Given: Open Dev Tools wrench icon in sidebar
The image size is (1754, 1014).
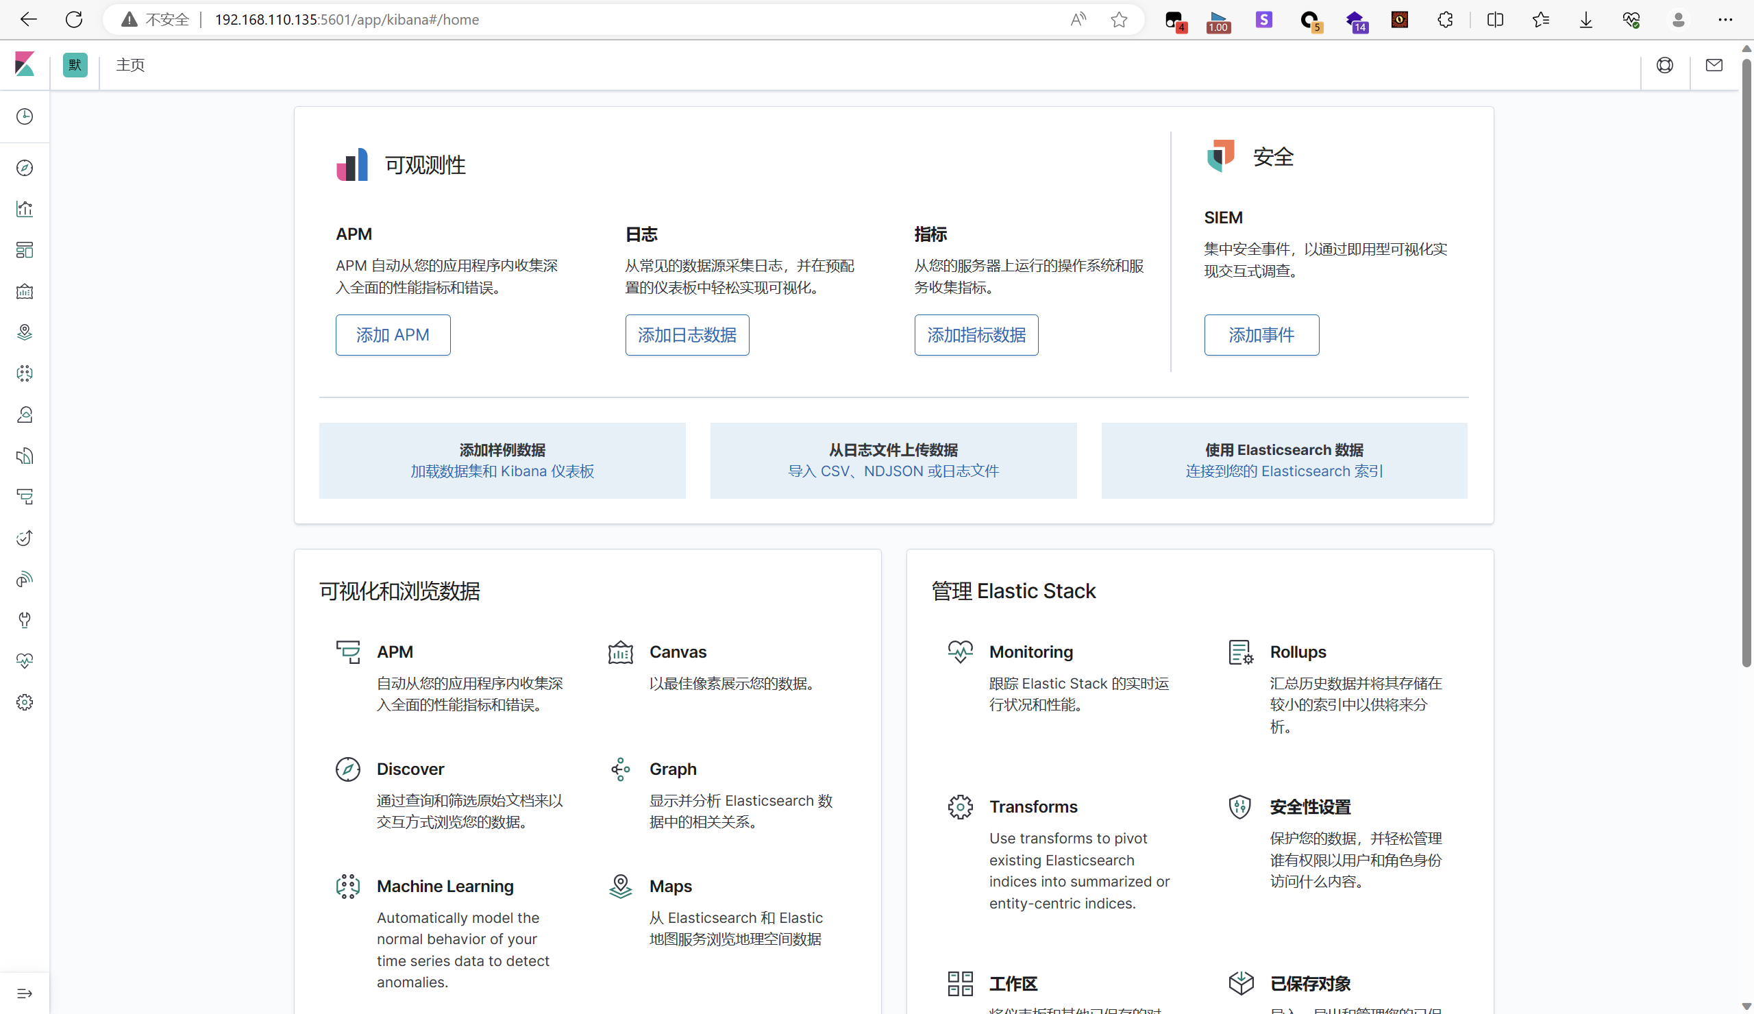Looking at the screenshot, I should pos(25,620).
